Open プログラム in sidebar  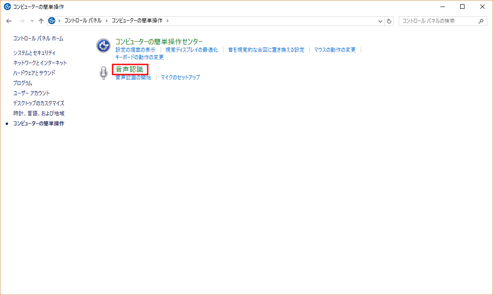[x=22, y=83]
